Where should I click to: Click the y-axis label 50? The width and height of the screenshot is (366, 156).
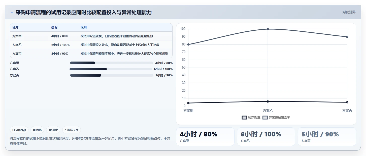coord(184,68)
